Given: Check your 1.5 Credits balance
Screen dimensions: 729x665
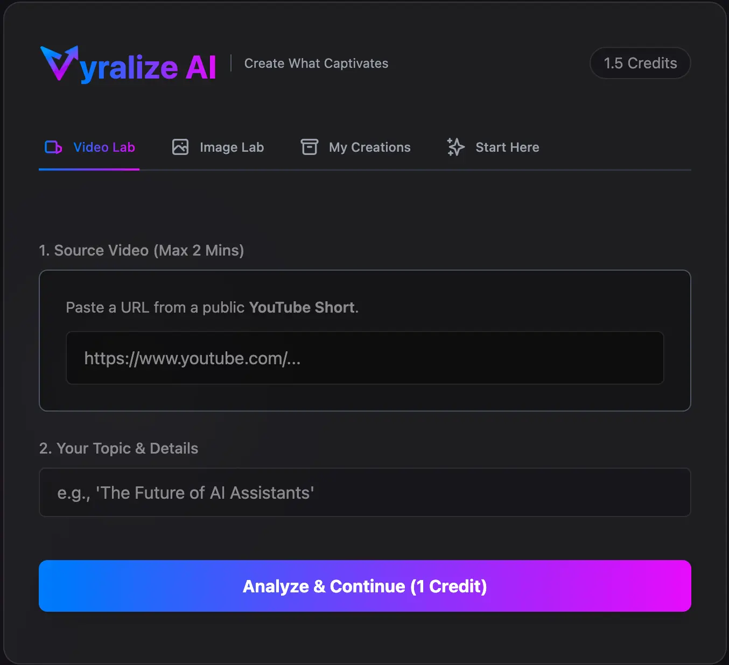Looking at the screenshot, I should coord(640,63).
